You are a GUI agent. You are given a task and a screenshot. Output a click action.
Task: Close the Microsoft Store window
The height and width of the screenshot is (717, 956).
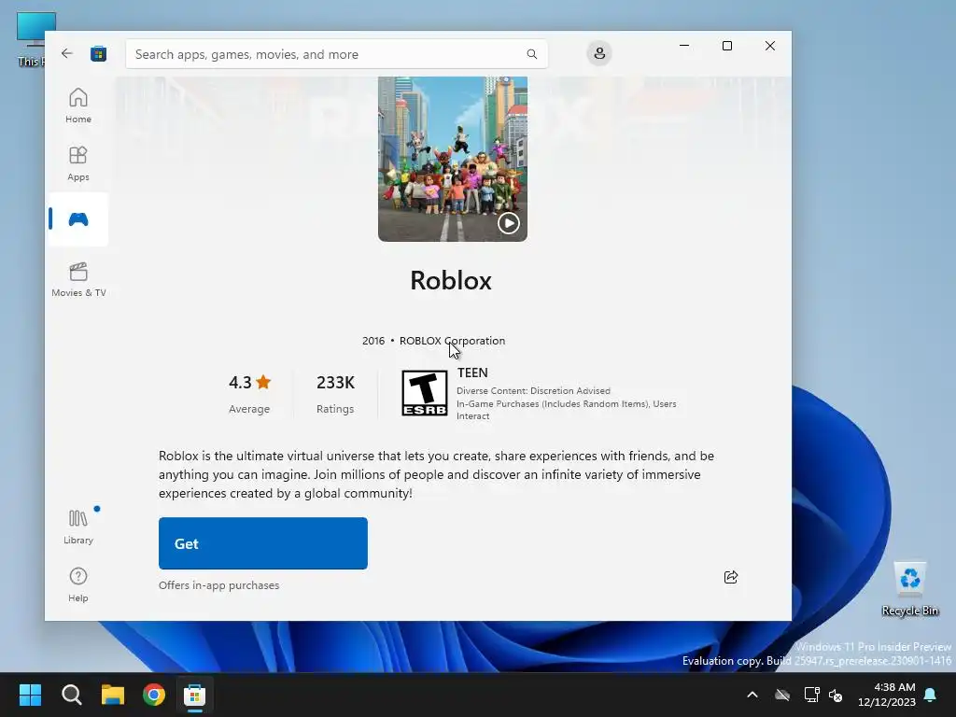[770, 46]
